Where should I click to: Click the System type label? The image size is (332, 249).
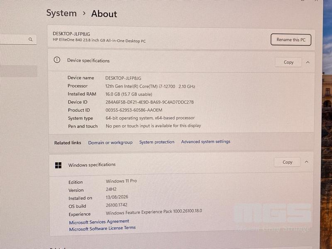pos(81,118)
